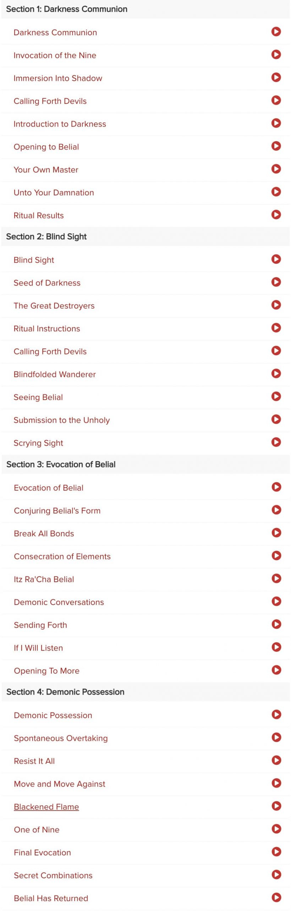This screenshot has height=911, width=291.
Task: Click Section 2: Blind Sight header
Action: (145, 237)
